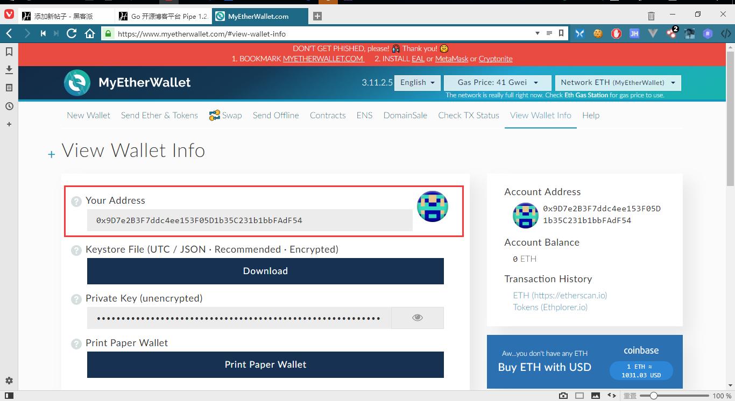
Task: Open page actions in the status bar
Action: click(612, 396)
